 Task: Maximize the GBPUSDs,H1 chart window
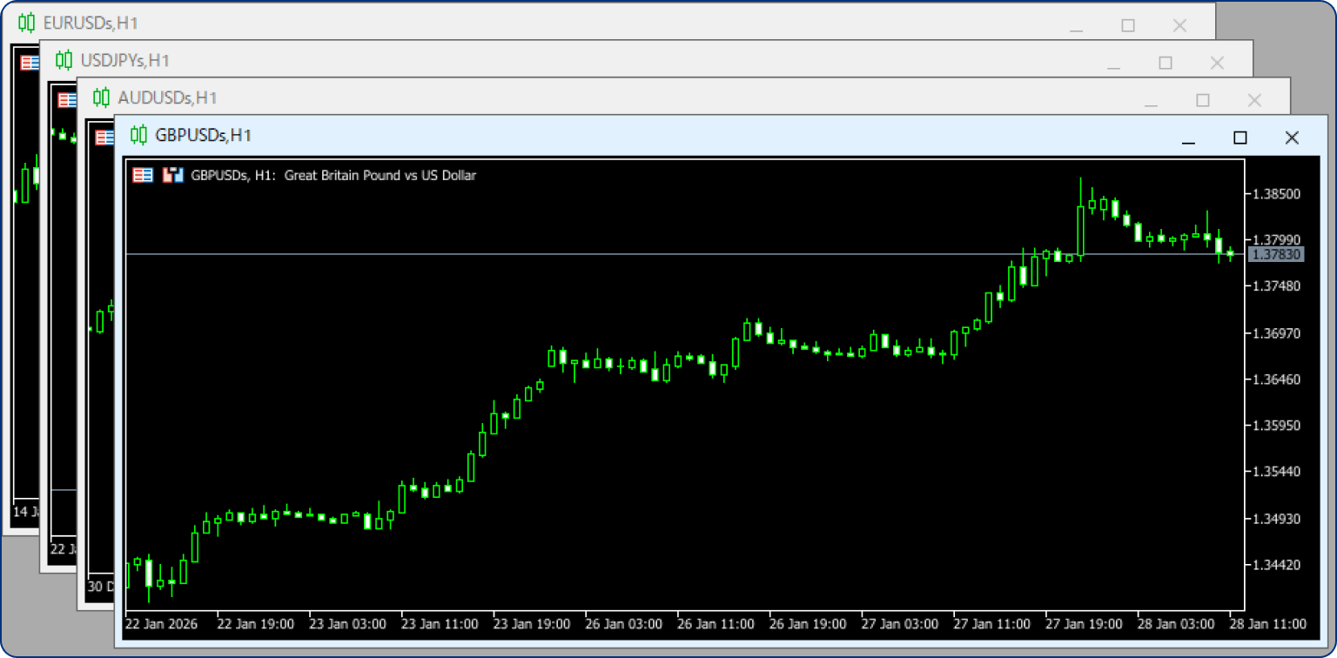click(1240, 138)
